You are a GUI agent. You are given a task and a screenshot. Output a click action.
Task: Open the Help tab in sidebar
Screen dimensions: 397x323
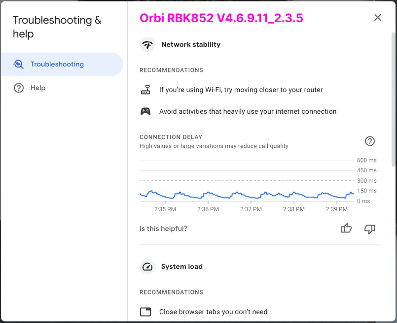(62, 88)
